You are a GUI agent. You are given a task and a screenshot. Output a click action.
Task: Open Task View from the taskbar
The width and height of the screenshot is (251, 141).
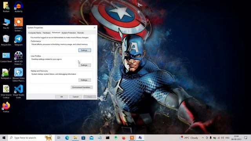pyautogui.click(x=59, y=137)
